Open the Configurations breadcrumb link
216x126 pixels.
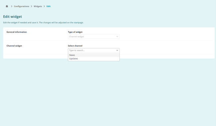[22, 6]
